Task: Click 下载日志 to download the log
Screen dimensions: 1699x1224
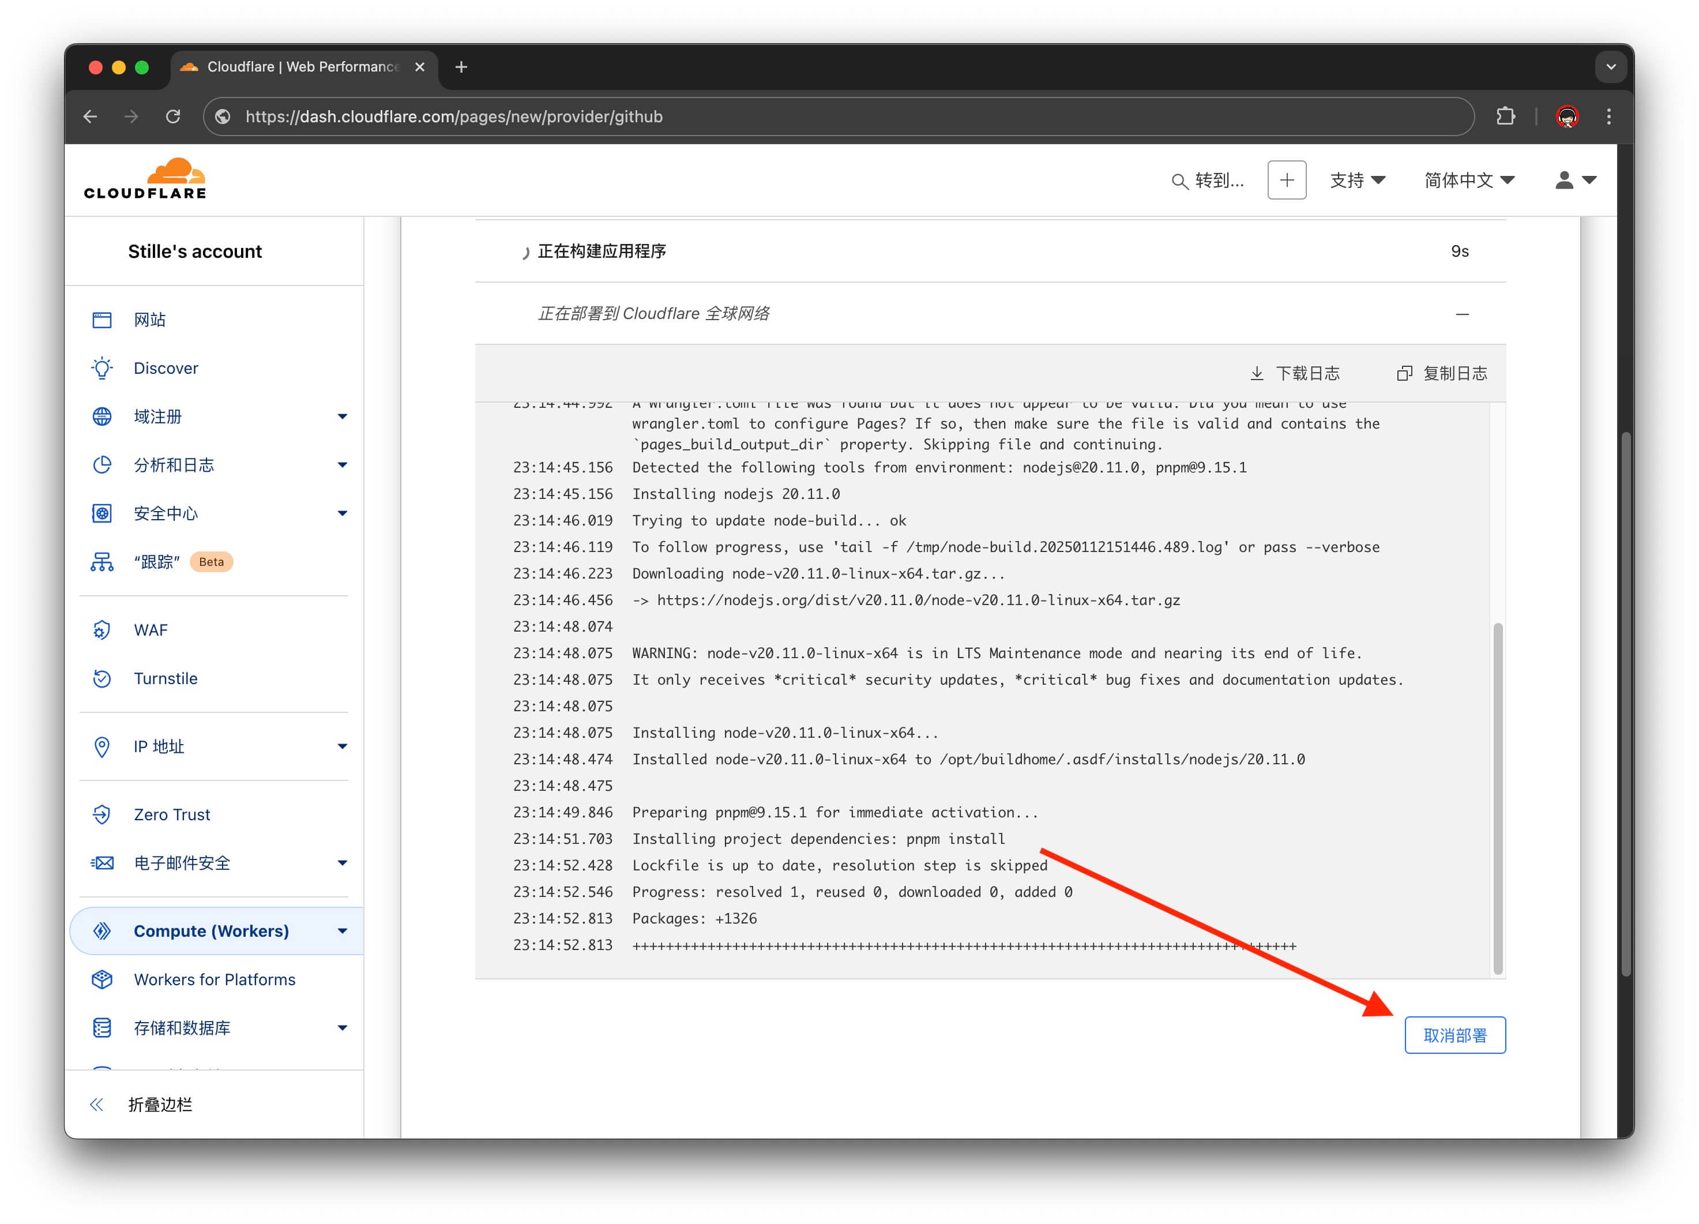Action: [1295, 373]
